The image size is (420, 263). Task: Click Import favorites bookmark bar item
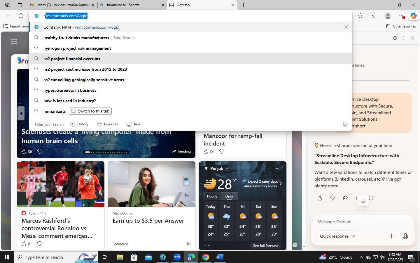click(16, 26)
